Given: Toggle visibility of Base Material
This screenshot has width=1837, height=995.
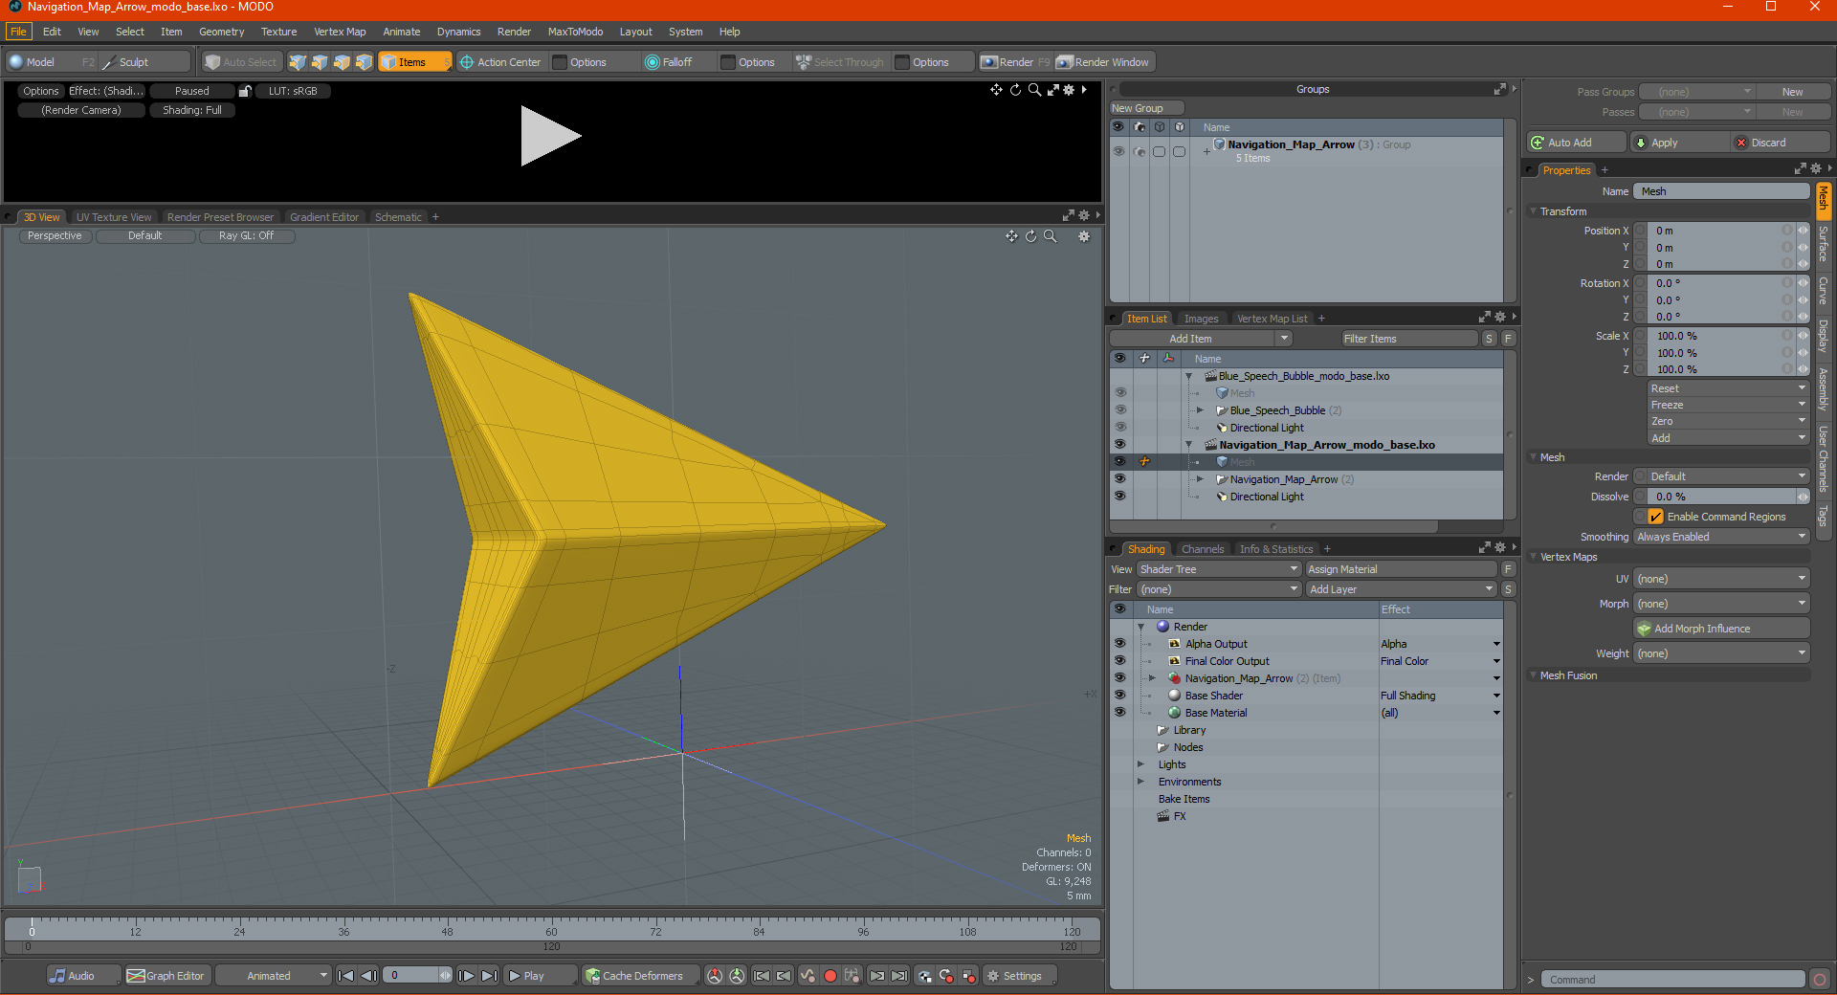Looking at the screenshot, I should click(x=1119, y=713).
